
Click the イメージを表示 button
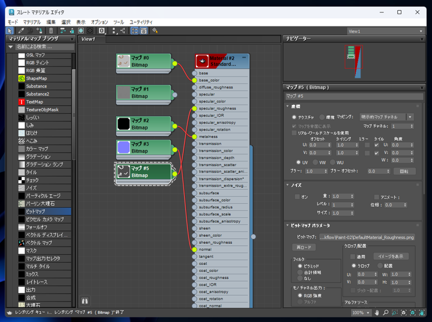(390, 256)
